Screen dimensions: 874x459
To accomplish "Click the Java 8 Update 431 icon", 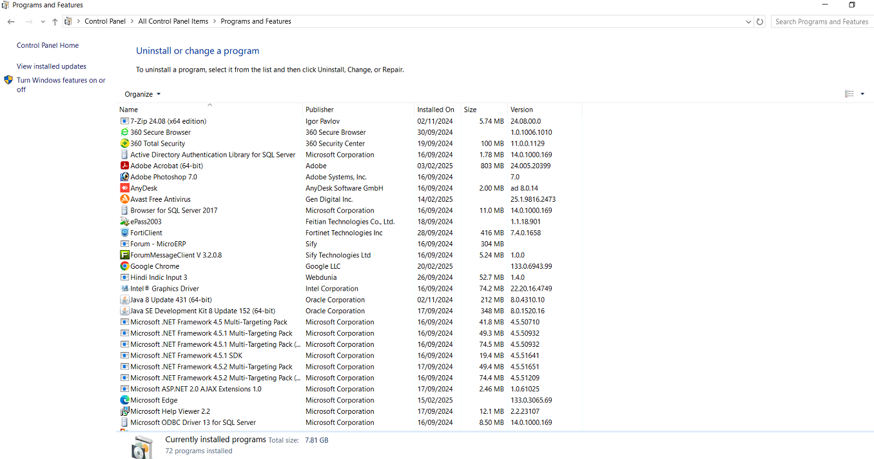I will click(124, 300).
